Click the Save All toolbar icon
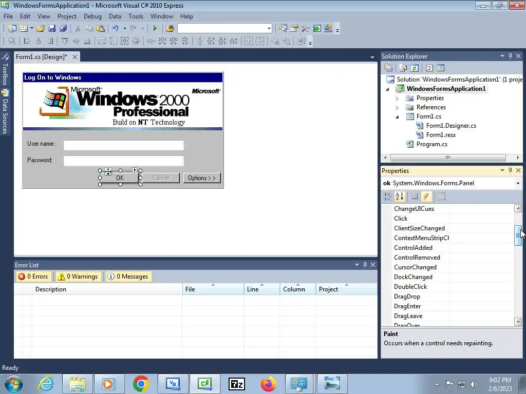Screen dimensions: 526x394 point(63,29)
